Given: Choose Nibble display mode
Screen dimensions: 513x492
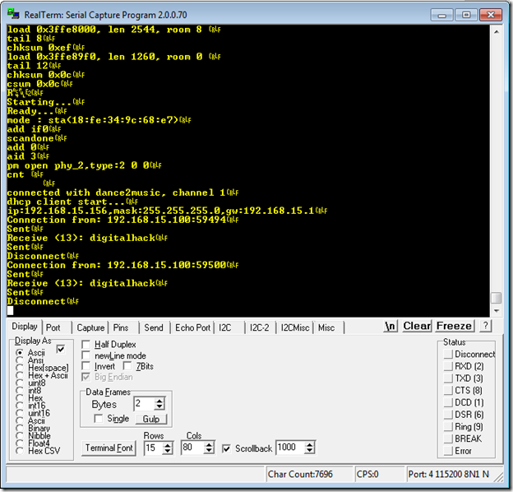Looking at the screenshot, I should [20, 436].
